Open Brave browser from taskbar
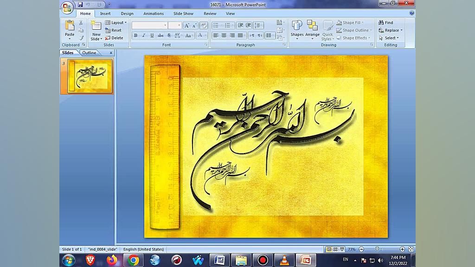The width and height of the screenshot is (475, 267). 90,260
